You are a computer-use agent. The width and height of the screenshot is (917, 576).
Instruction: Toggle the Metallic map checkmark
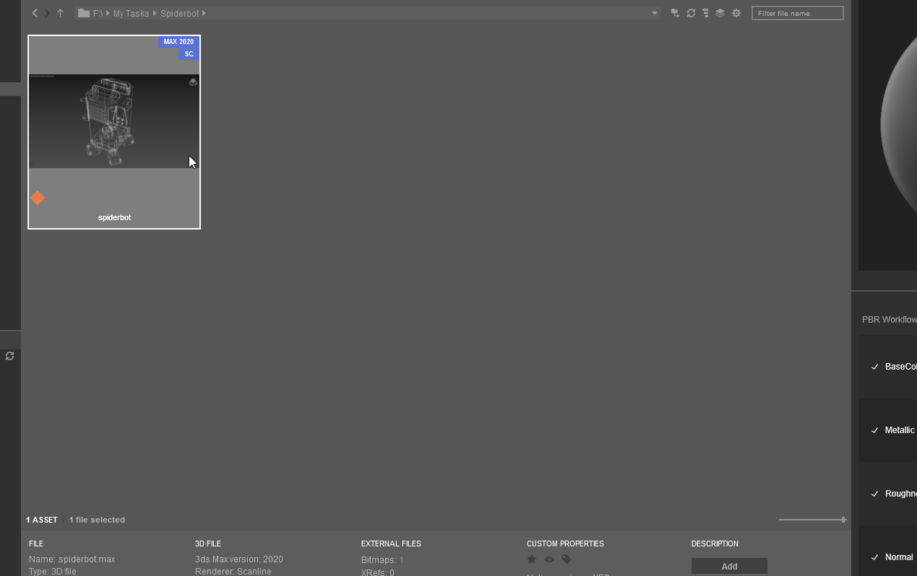[874, 430]
